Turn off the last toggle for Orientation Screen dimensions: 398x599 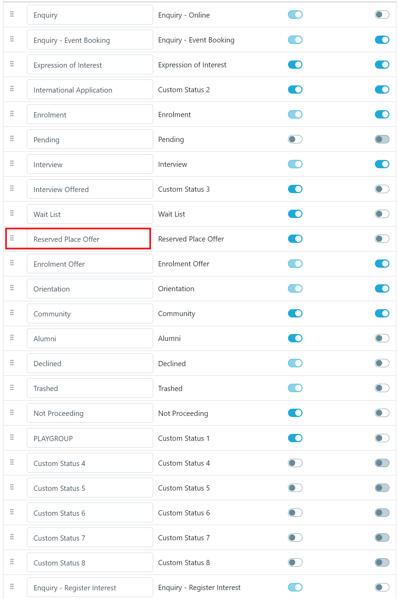pos(382,288)
